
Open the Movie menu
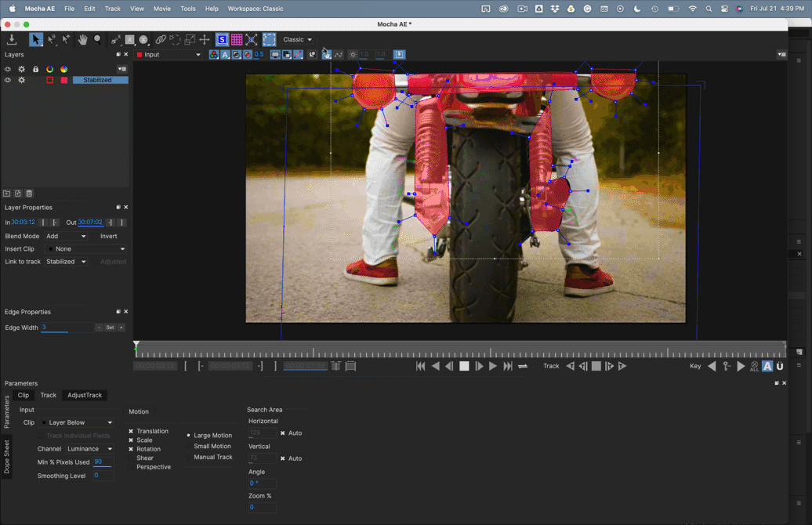(x=162, y=9)
